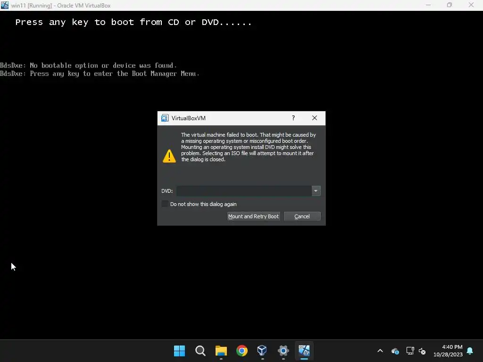Tick 'Do not show this dialog again'
This screenshot has width=483, height=362.
[x=165, y=204]
